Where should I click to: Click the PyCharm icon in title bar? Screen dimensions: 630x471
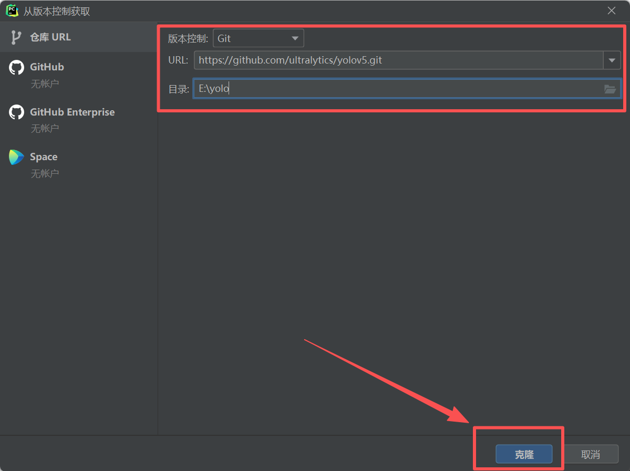pyautogui.click(x=12, y=11)
